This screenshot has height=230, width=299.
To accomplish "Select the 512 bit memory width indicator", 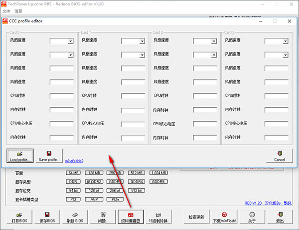I will [x=137, y=190].
